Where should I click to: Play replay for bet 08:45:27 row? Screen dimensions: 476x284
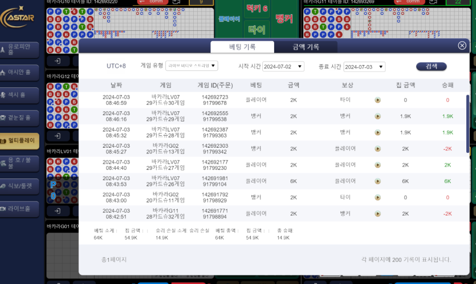tap(377, 148)
